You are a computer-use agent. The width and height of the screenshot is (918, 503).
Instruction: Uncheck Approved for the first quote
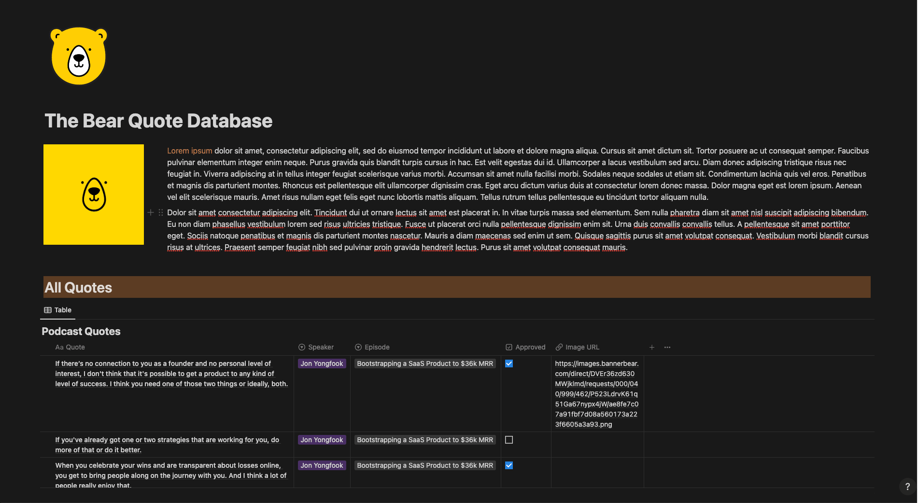(509, 363)
